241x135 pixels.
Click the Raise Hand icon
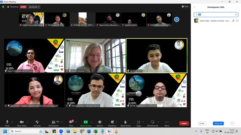click(125, 122)
